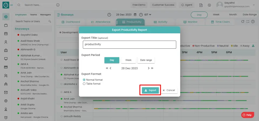This screenshot has height=121, width=259.
Task: Choose Day export period
Action: (x=112, y=60)
